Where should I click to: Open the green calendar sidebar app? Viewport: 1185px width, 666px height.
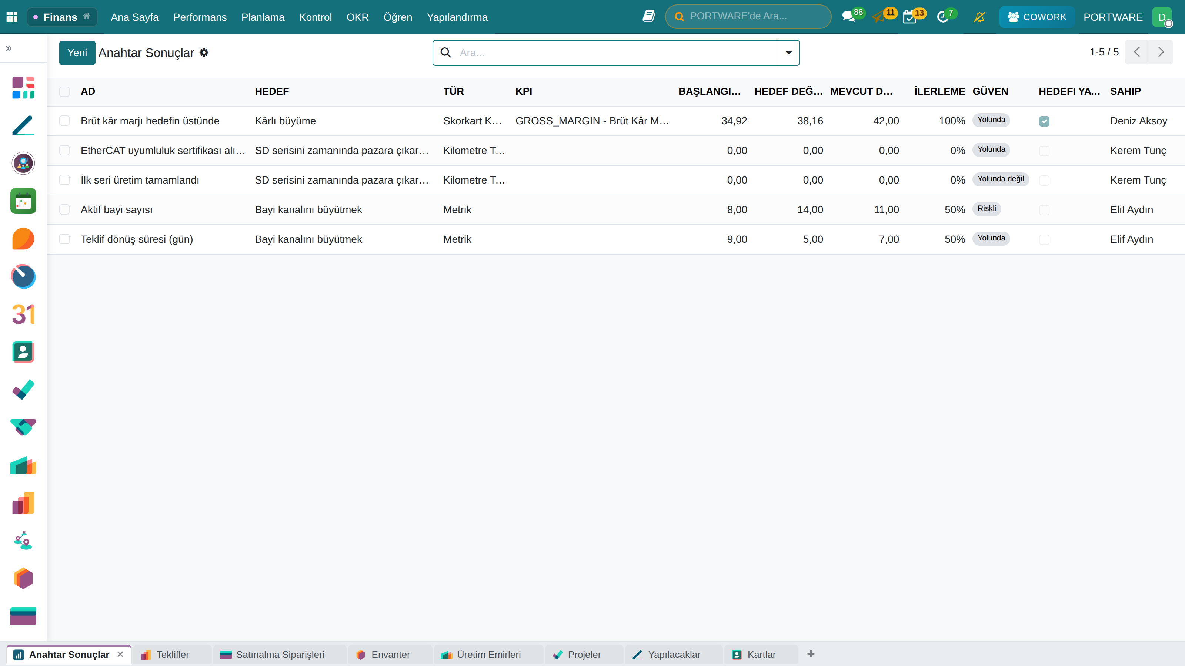(x=23, y=201)
